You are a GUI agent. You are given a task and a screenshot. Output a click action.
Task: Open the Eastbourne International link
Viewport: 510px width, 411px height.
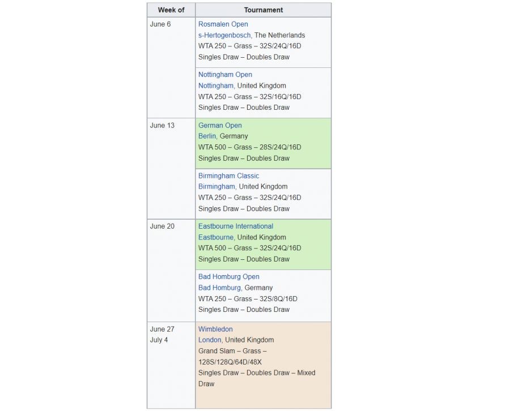[235, 226]
